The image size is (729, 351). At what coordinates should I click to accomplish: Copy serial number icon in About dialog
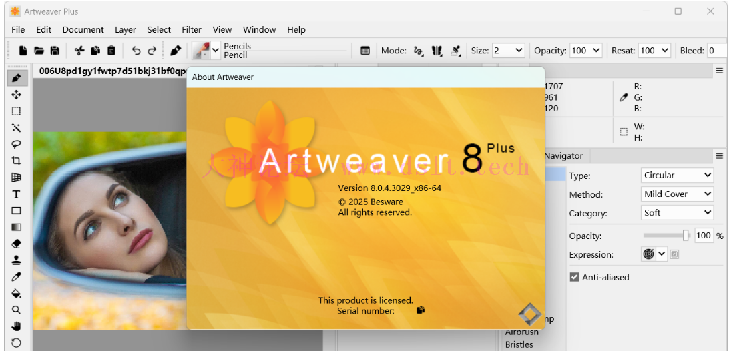click(x=421, y=310)
